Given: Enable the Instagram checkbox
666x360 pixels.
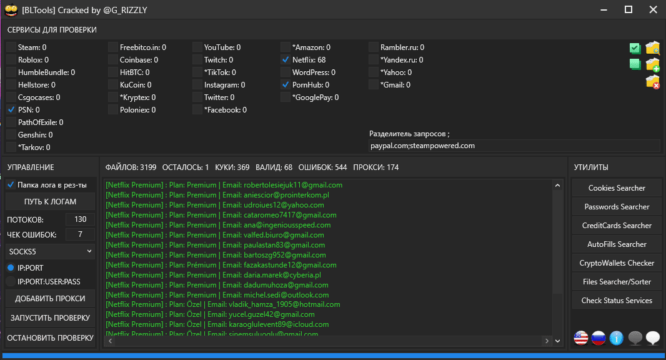Looking at the screenshot, I should click(x=197, y=85).
